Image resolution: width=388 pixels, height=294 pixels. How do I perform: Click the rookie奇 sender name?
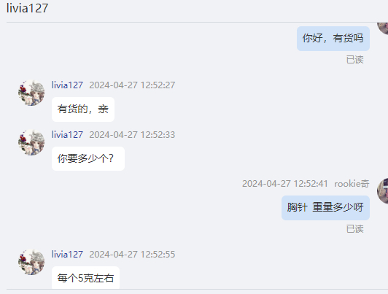(x=352, y=184)
